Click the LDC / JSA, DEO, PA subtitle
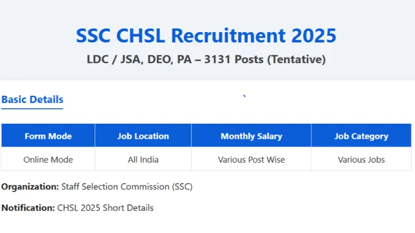 (139, 59)
